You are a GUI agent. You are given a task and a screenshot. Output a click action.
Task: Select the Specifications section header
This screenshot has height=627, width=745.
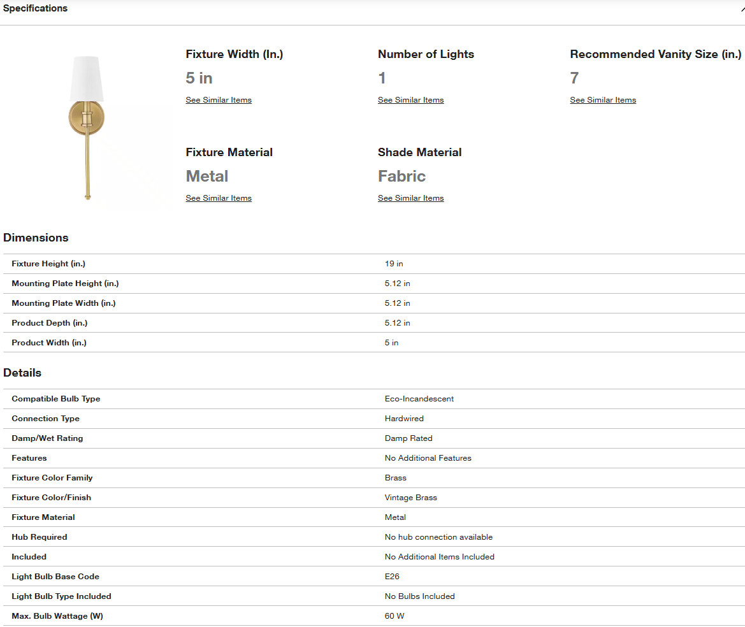coord(35,8)
